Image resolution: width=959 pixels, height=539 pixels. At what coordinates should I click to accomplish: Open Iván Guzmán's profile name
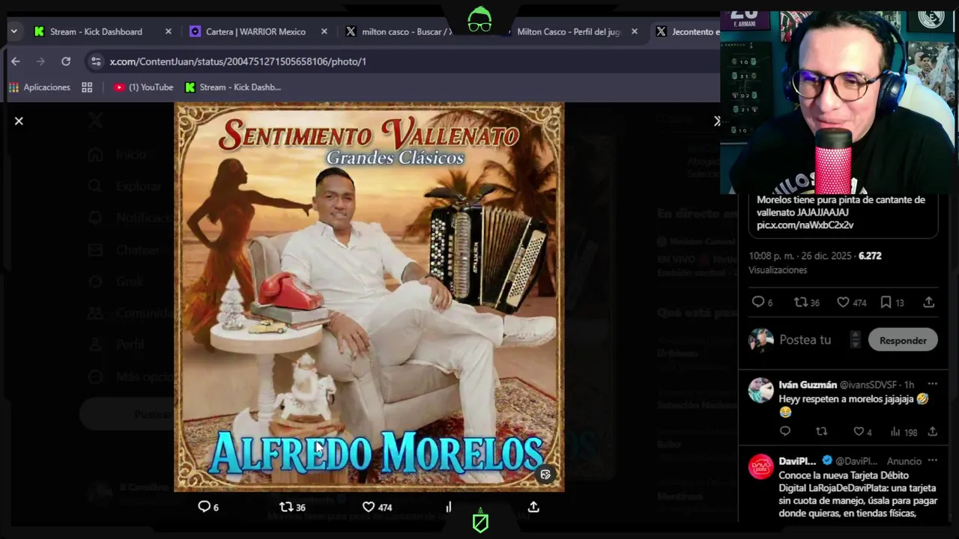pyautogui.click(x=808, y=385)
